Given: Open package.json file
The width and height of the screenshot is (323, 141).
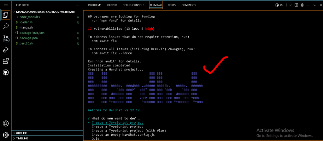Looking at the screenshot, I should point(47,38).
